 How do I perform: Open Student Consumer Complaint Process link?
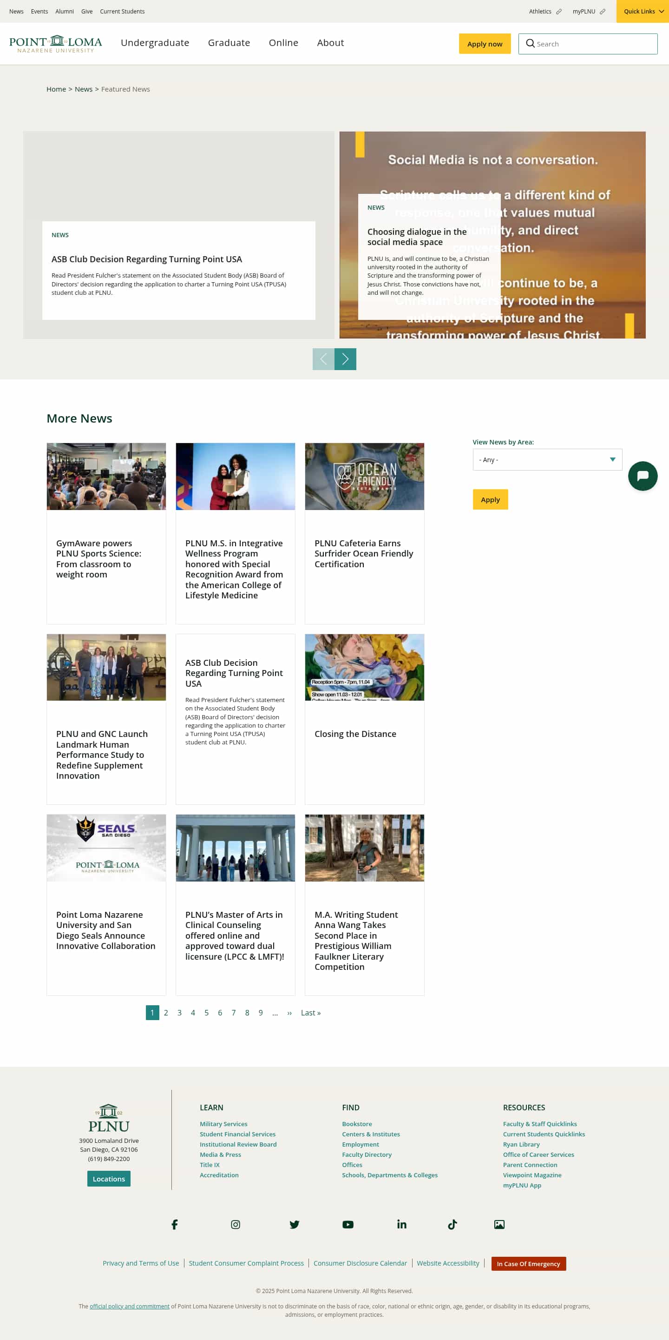pos(246,1263)
